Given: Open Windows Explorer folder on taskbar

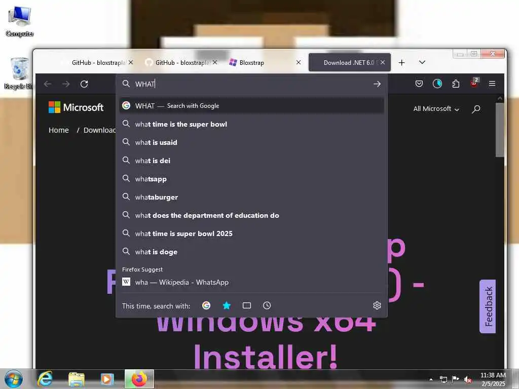Looking at the screenshot, I should point(77,379).
